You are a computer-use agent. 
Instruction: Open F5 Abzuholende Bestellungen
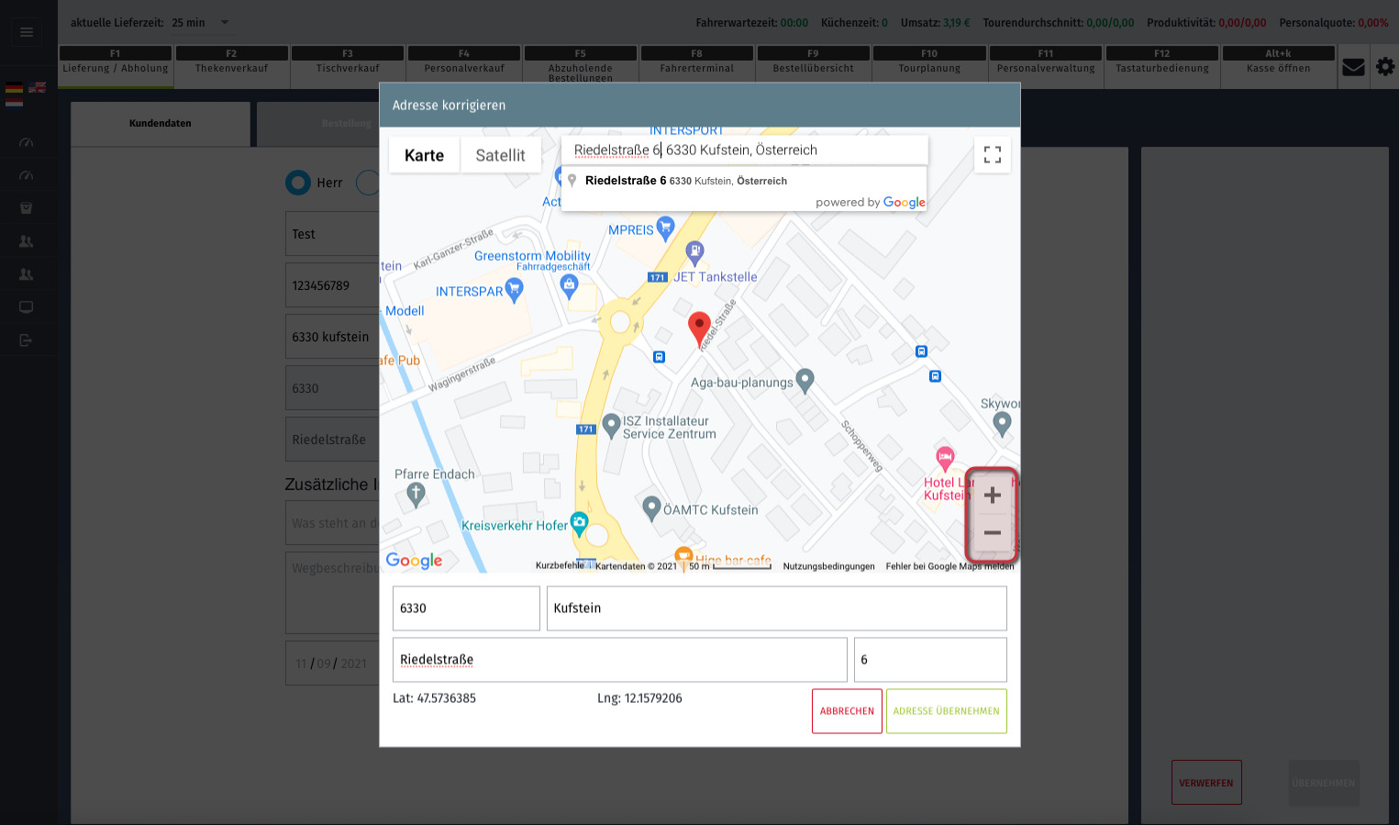point(581,67)
